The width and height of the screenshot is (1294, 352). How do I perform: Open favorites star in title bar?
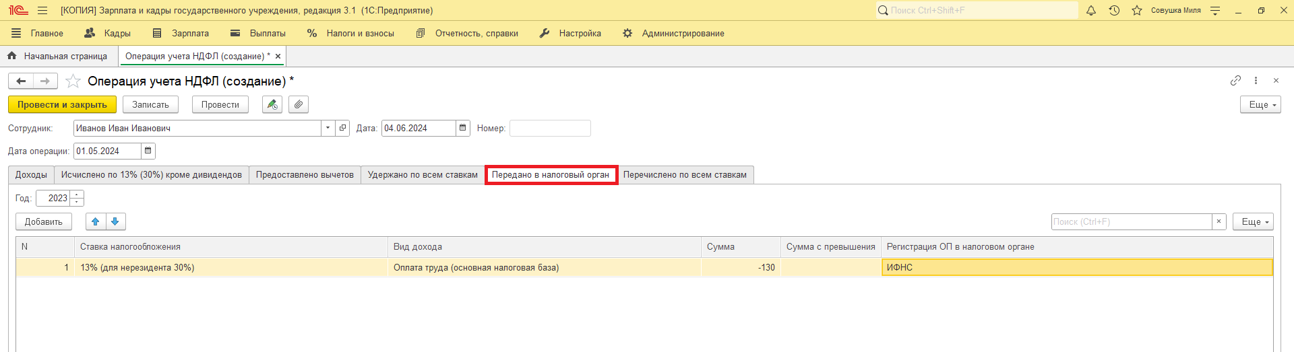[x=1137, y=11]
